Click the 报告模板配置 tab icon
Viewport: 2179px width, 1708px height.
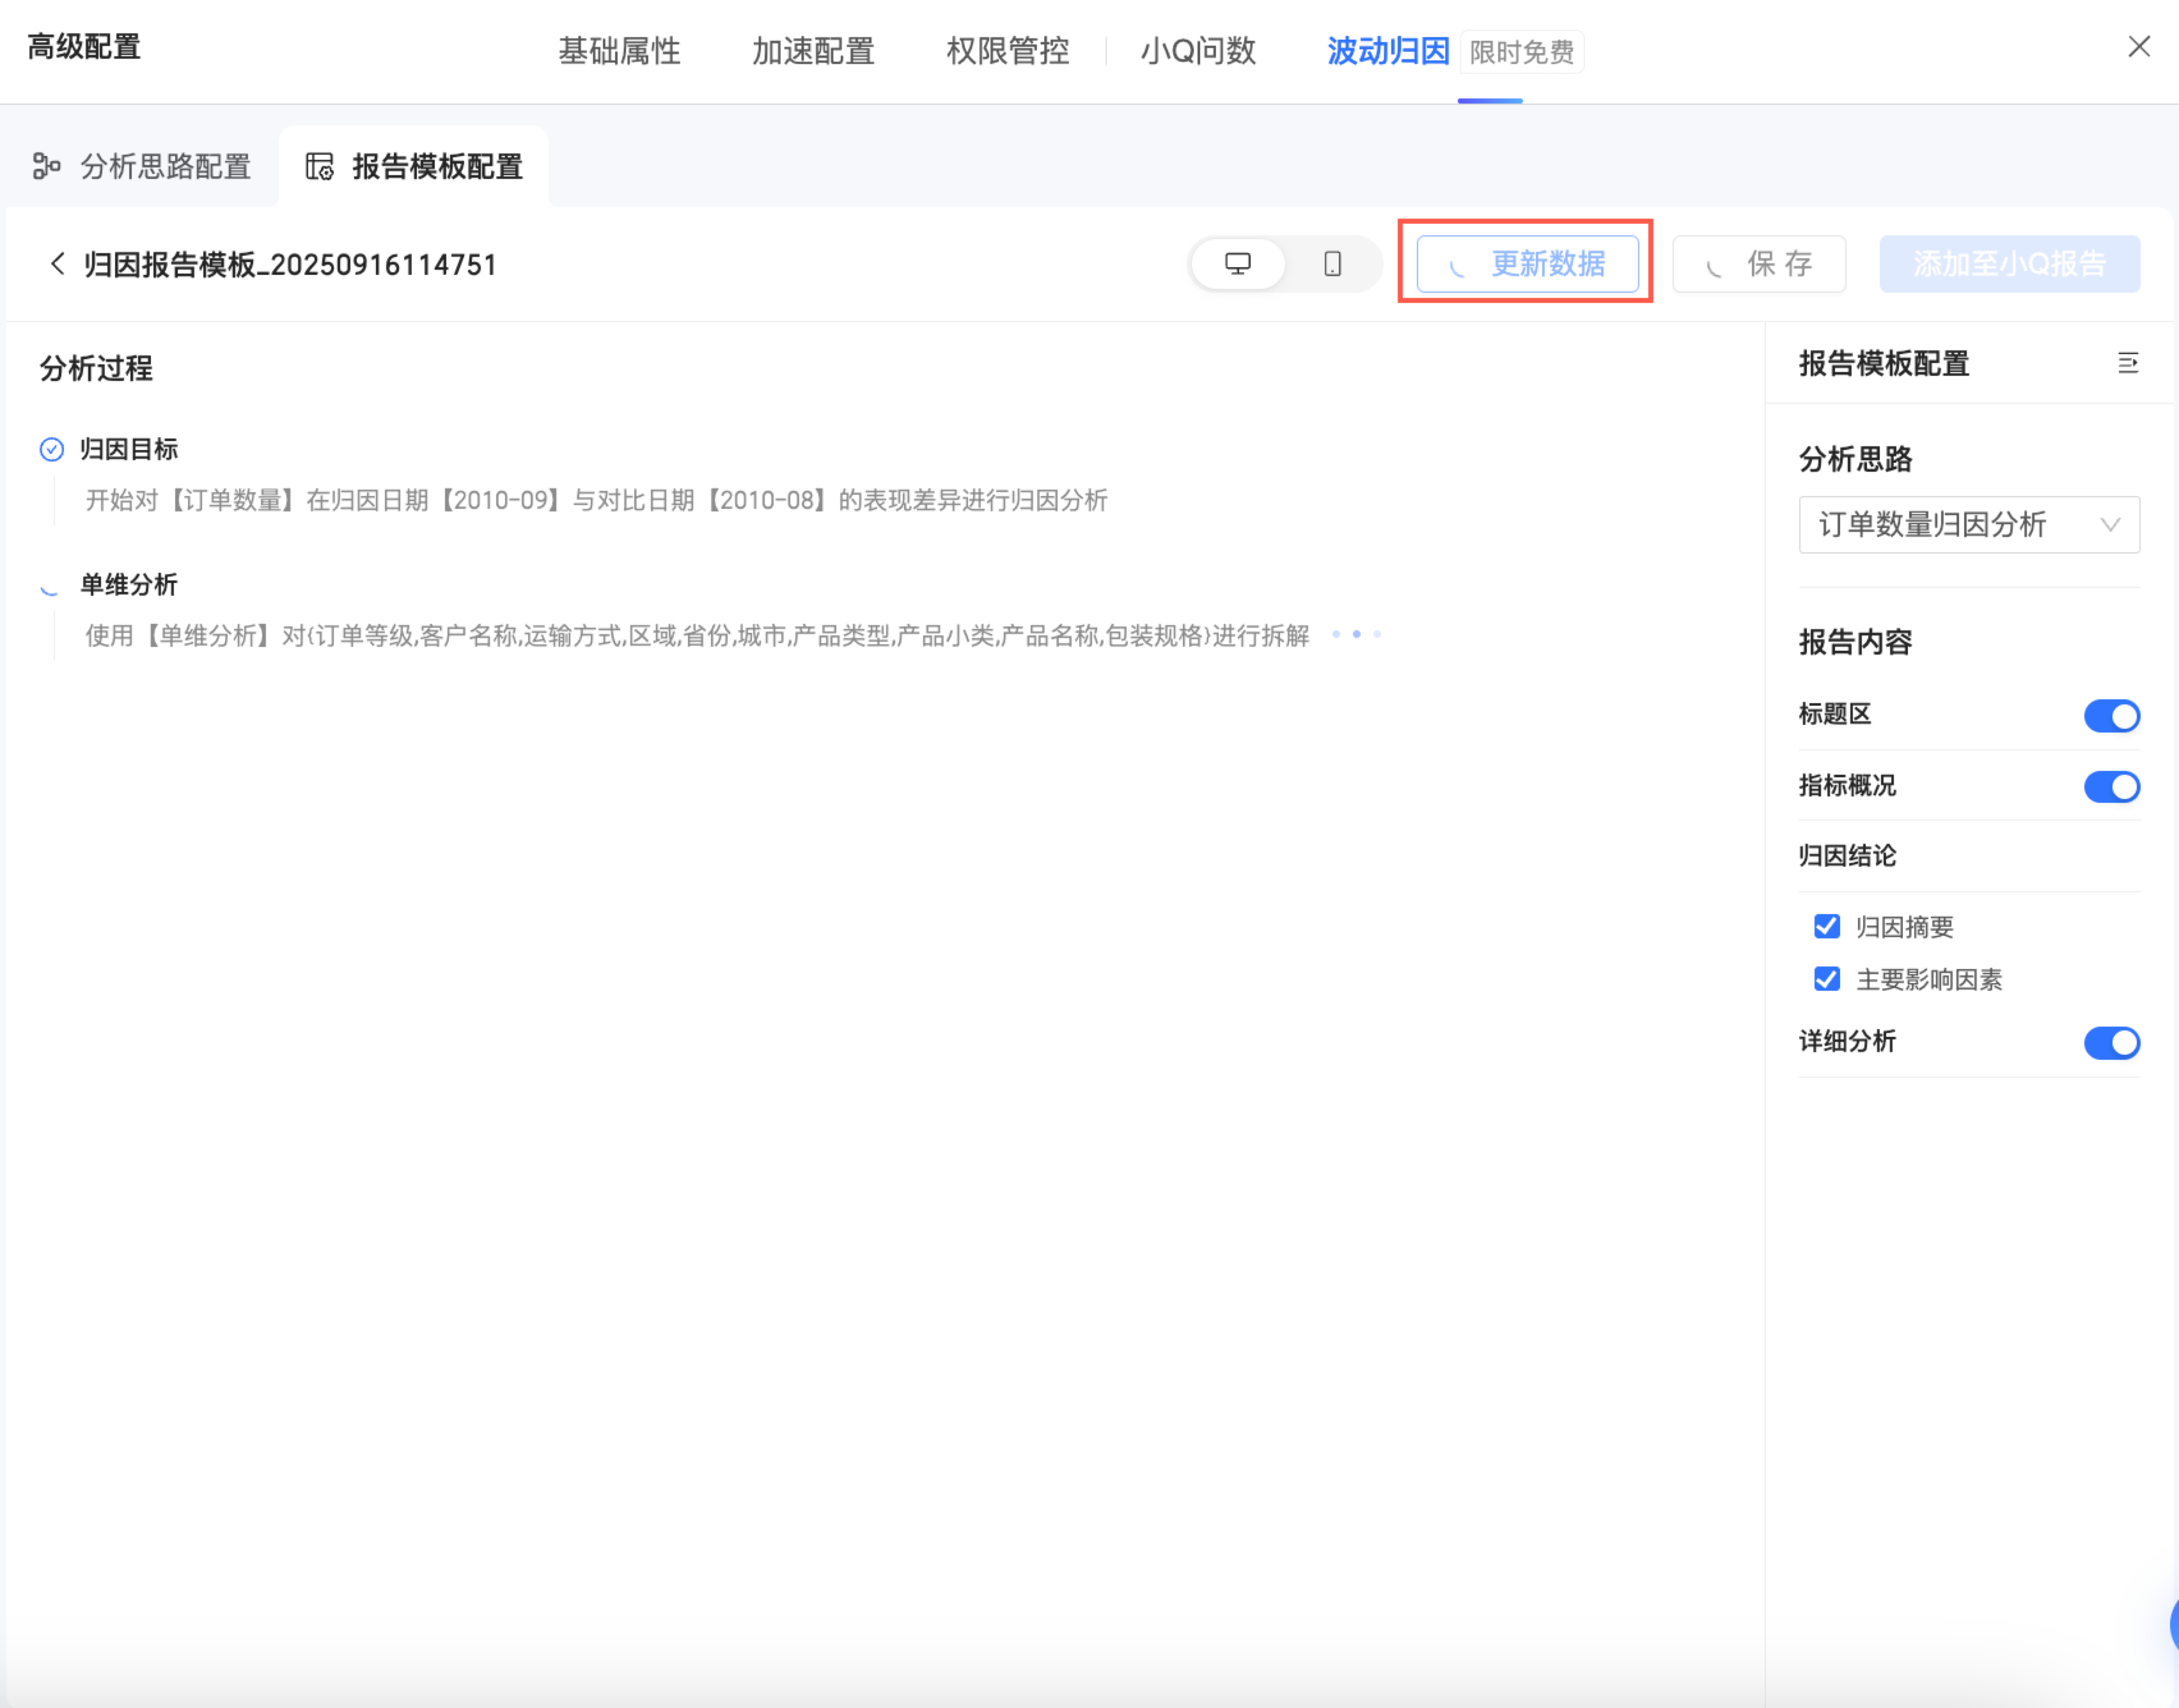[320, 166]
